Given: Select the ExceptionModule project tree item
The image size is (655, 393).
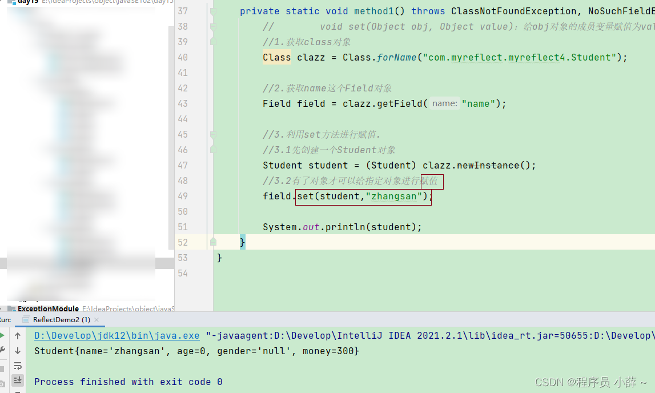Looking at the screenshot, I should (x=48, y=308).
